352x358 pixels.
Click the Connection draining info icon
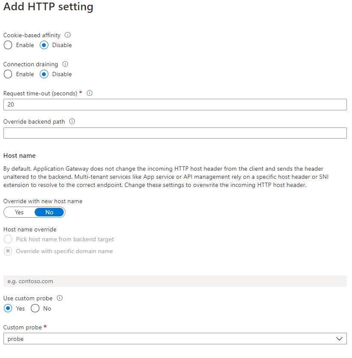click(65, 64)
